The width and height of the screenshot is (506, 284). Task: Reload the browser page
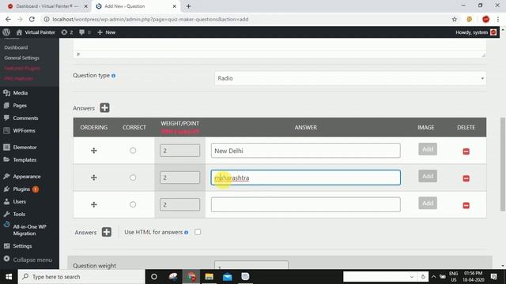coord(32,19)
